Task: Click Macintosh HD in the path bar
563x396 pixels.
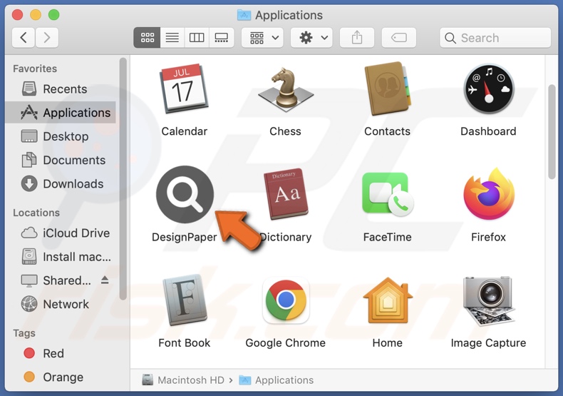Action: (x=182, y=380)
